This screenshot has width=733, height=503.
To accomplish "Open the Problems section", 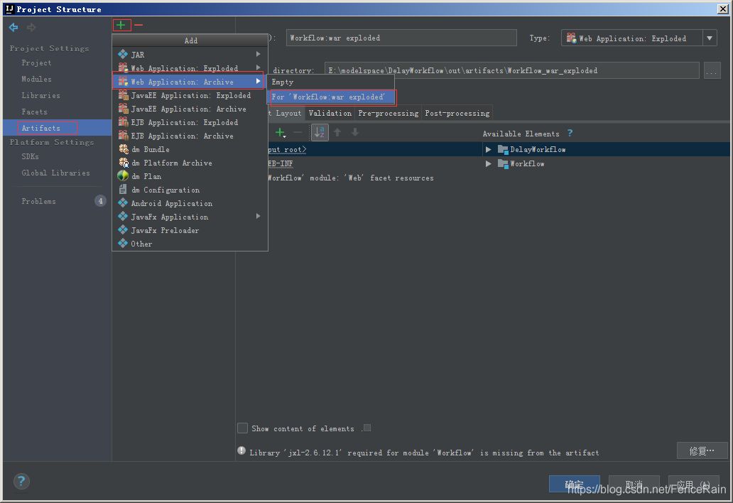I will point(39,201).
